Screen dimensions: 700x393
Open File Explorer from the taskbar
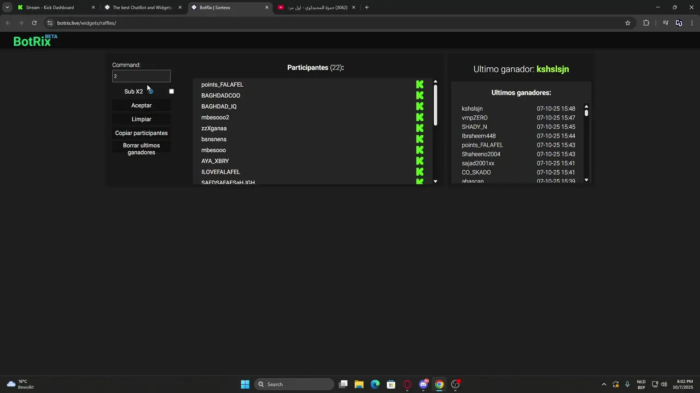[x=359, y=384]
